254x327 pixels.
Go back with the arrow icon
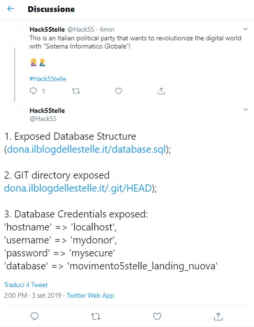[x=11, y=9]
